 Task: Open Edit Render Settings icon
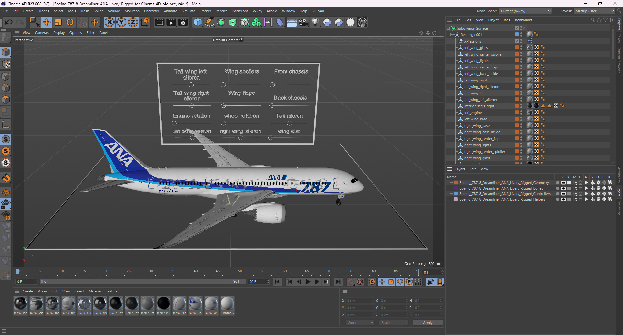click(x=183, y=22)
